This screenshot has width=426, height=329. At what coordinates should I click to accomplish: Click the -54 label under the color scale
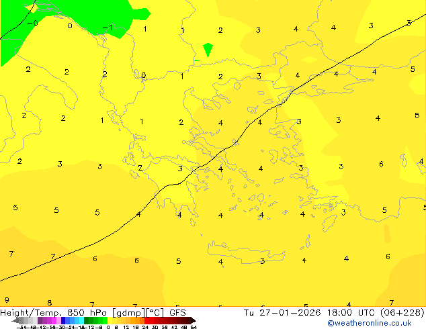[22, 327]
